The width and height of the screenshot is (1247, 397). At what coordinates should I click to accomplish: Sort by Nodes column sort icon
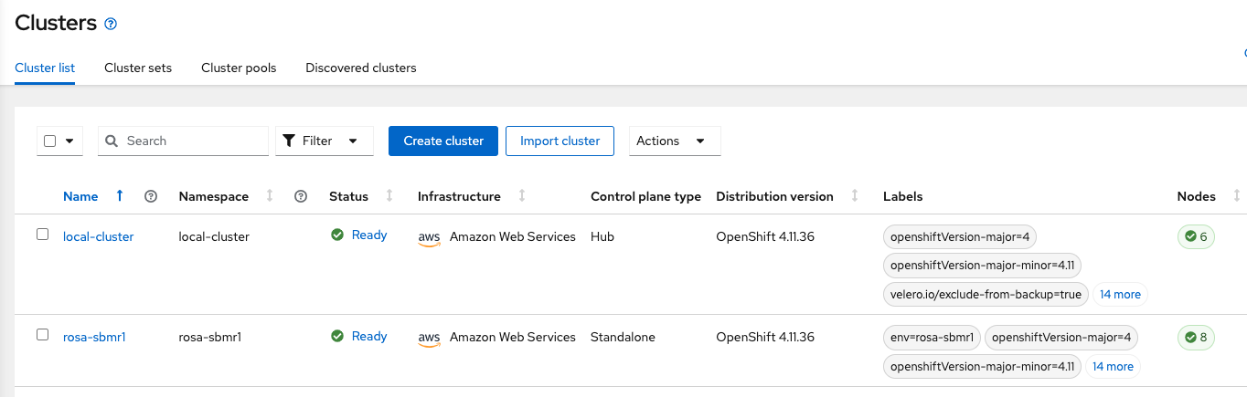[1236, 196]
